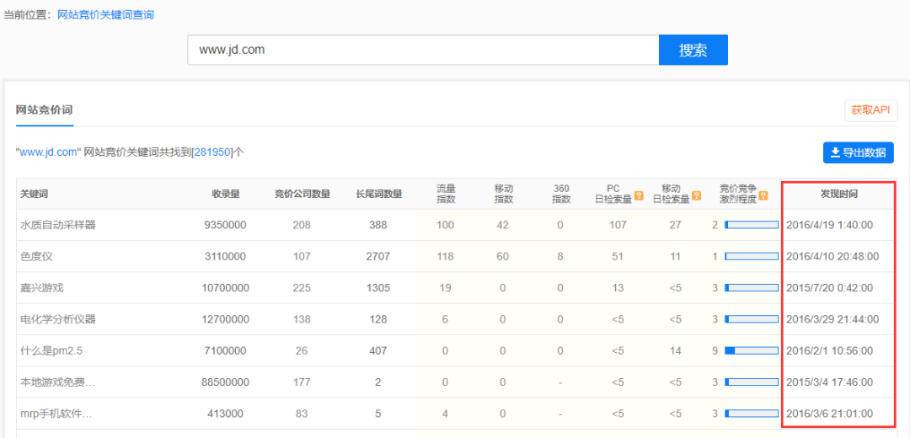Click the 88500000 index count cell
910x438 pixels.
click(226, 382)
